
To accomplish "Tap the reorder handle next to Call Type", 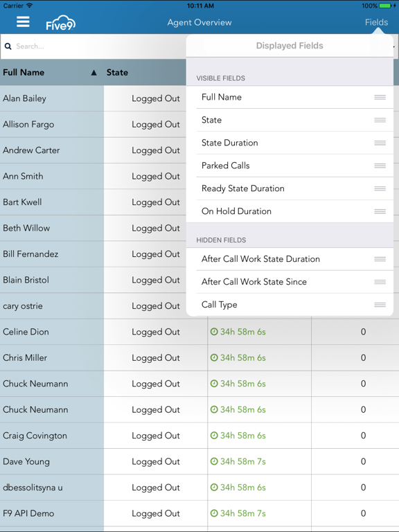I will (380, 305).
